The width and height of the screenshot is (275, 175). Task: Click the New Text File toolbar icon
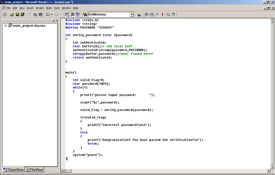(5, 15)
